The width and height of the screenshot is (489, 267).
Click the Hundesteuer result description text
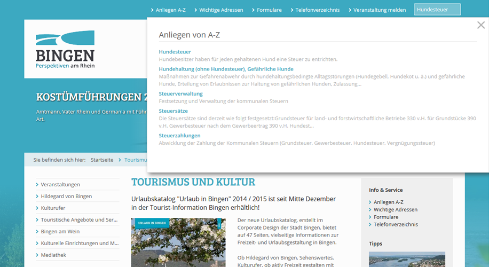click(x=248, y=59)
